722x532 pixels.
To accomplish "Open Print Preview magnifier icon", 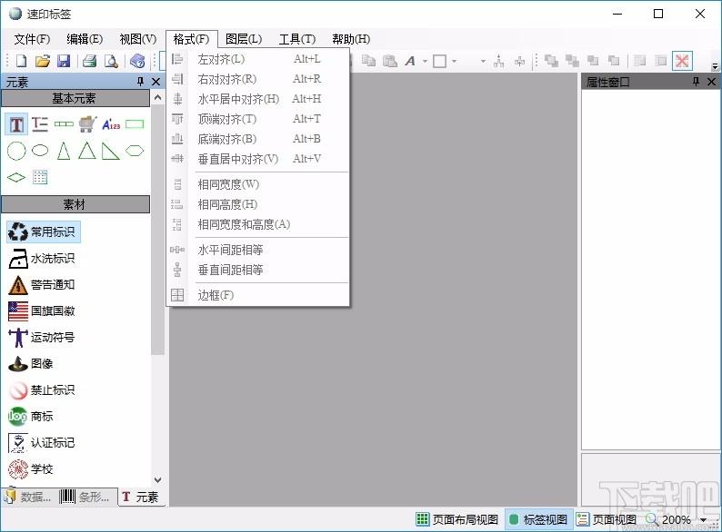I will coord(111,61).
